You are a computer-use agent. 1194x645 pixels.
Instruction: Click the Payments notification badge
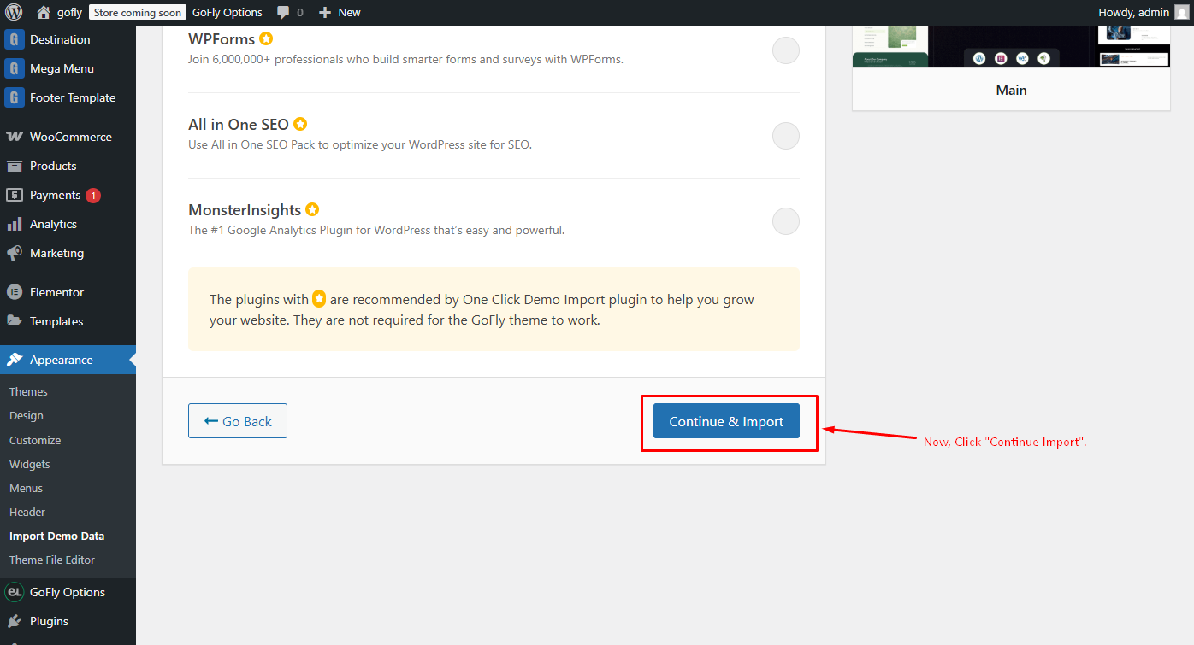coord(92,195)
